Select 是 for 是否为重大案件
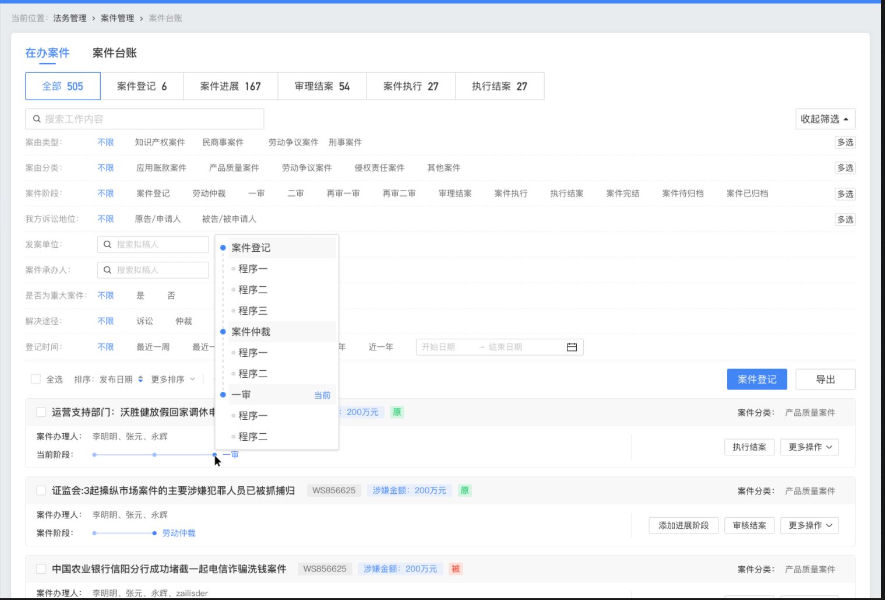This screenshot has height=600, width=885. coord(140,296)
